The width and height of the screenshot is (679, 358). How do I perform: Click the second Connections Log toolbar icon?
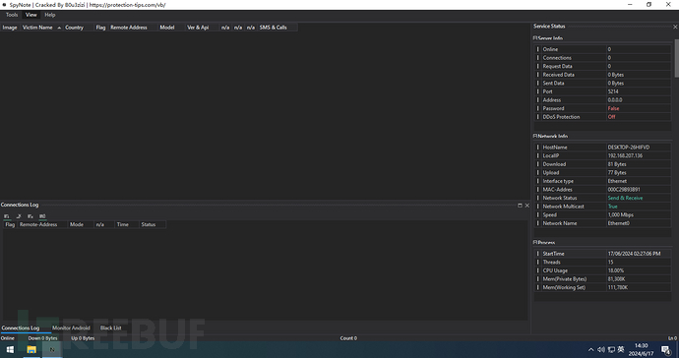click(x=19, y=216)
